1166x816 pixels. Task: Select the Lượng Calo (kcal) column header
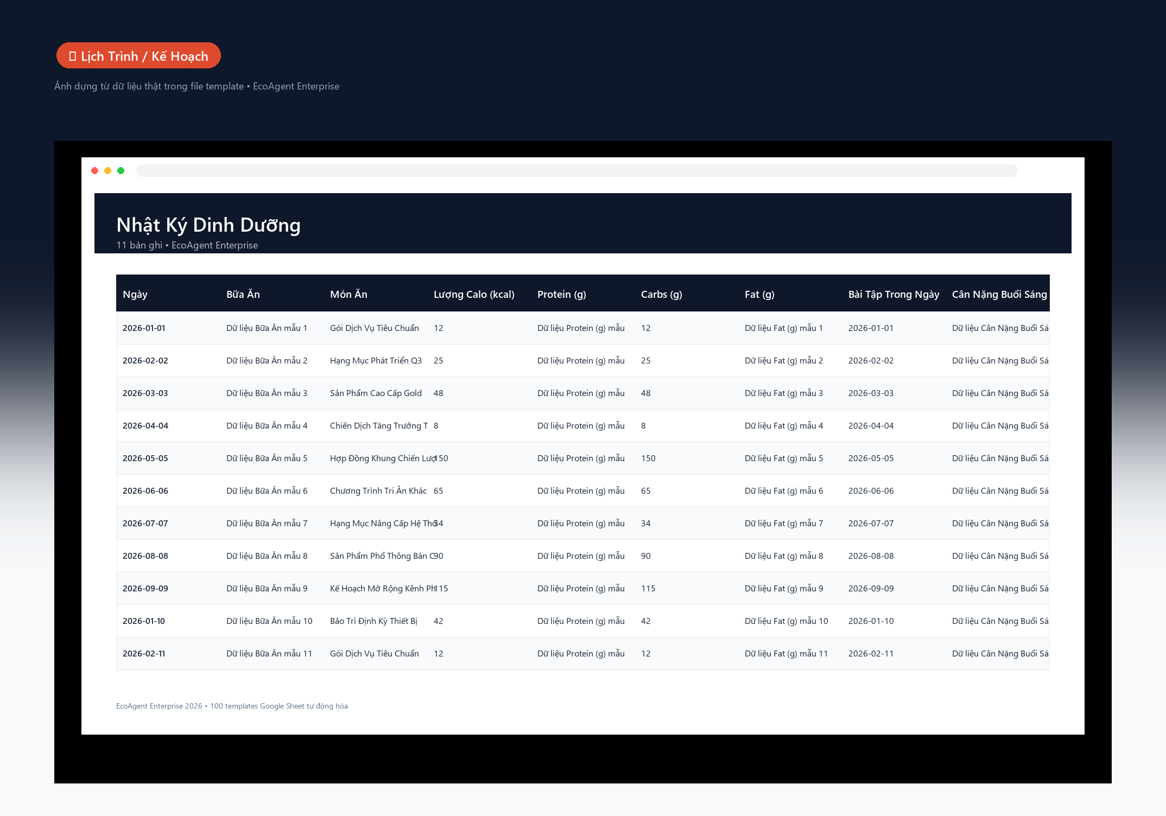pos(474,294)
